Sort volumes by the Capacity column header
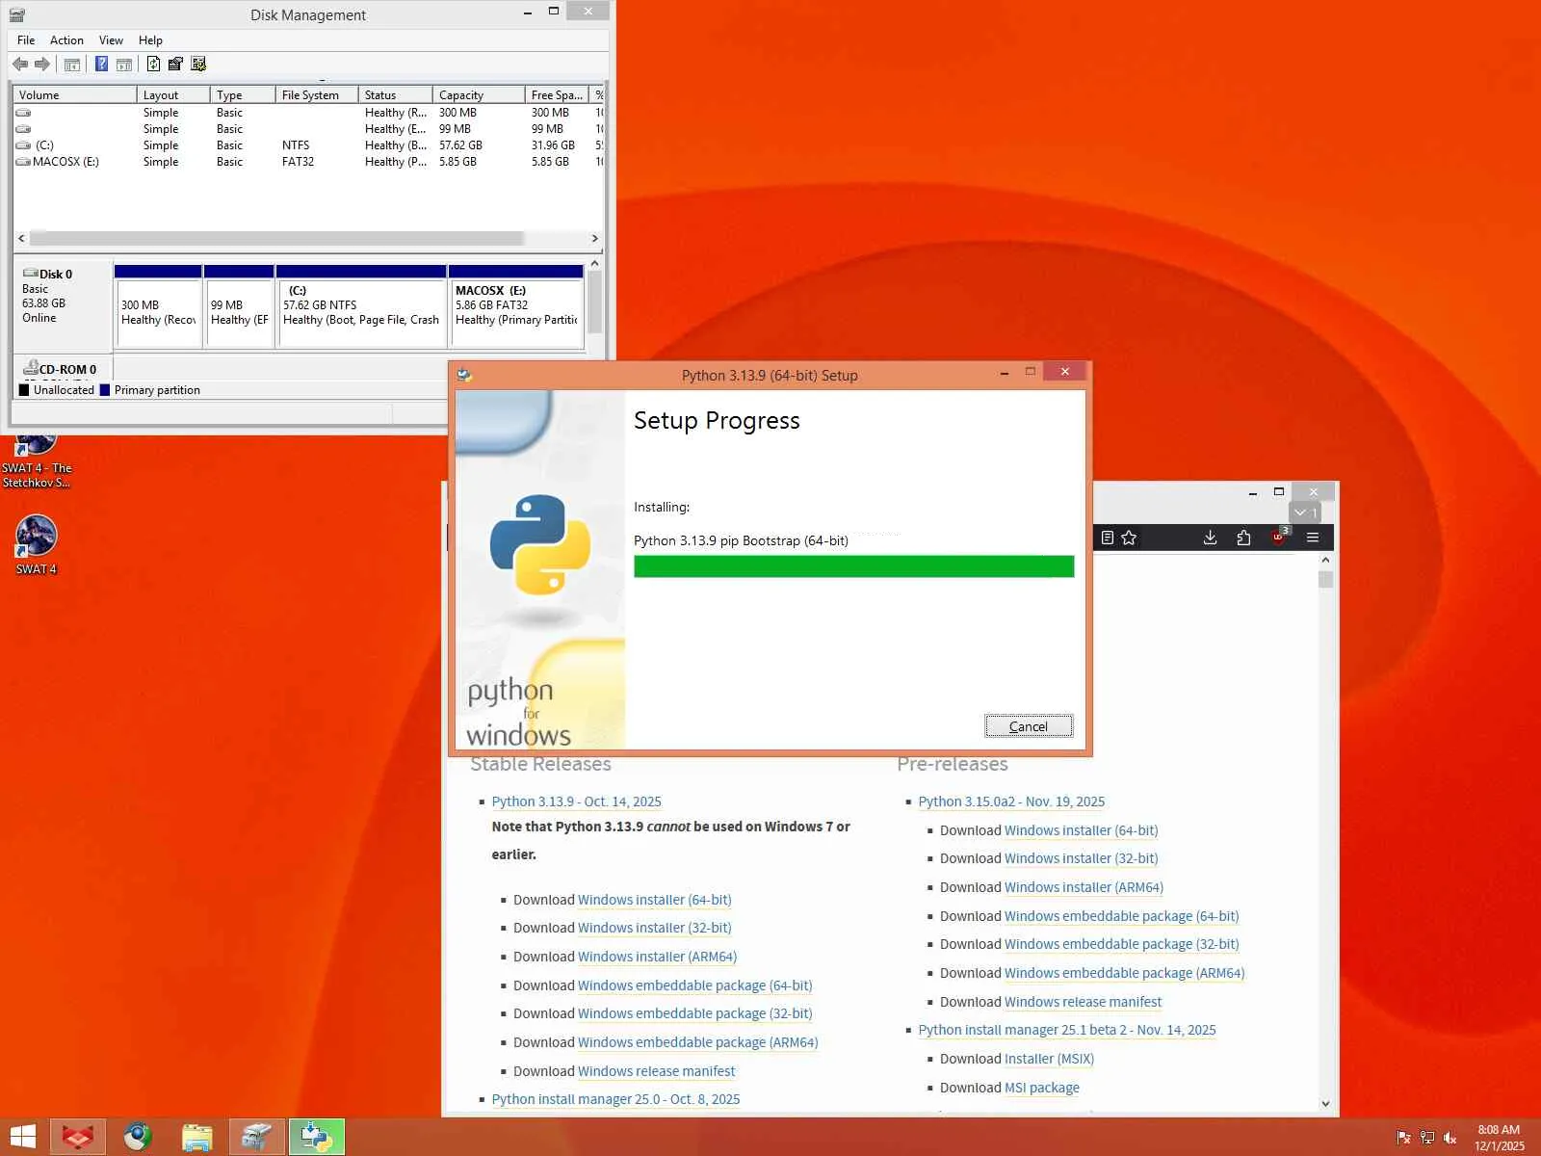This screenshot has height=1156, width=1541. point(479,95)
